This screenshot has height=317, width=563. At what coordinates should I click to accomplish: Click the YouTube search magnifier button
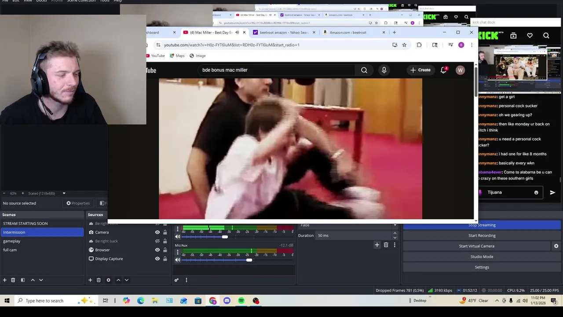(x=364, y=70)
